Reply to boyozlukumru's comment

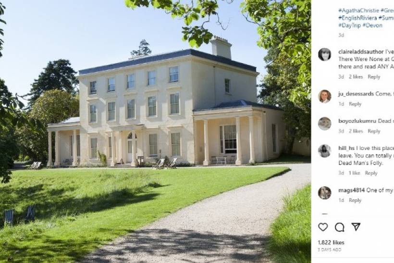pyautogui.click(x=374, y=131)
